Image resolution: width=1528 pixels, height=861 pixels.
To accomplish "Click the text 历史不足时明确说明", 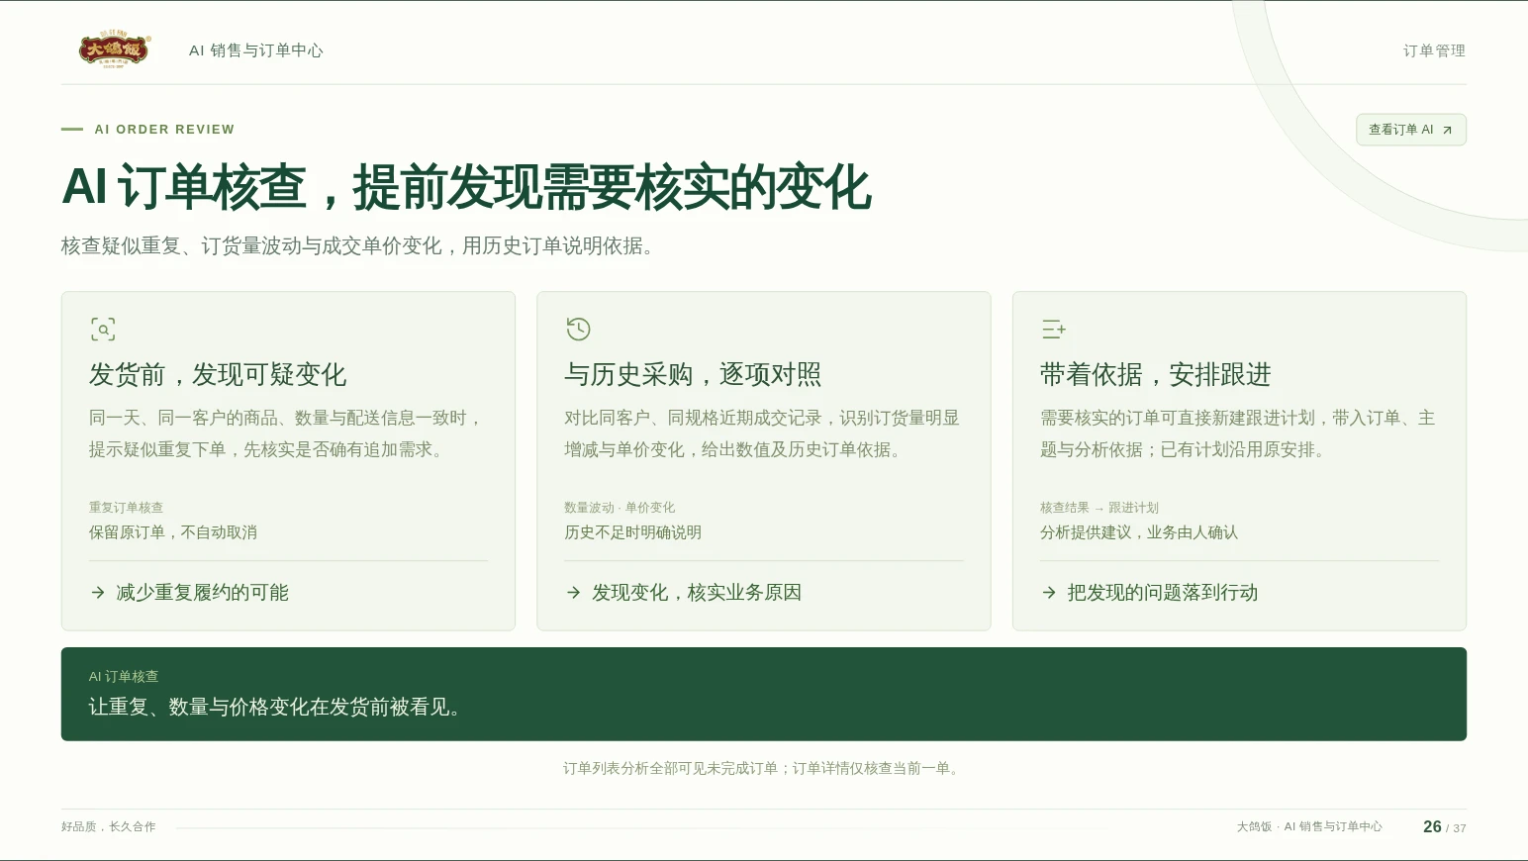I will click(x=632, y=532).
